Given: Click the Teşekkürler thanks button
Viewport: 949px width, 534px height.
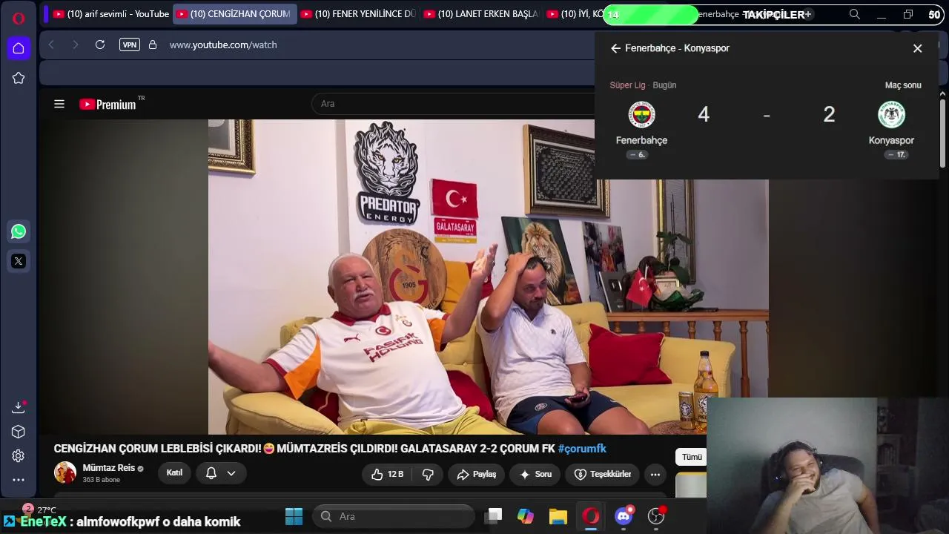Looking at the screenshot, I should coord(603,474).
